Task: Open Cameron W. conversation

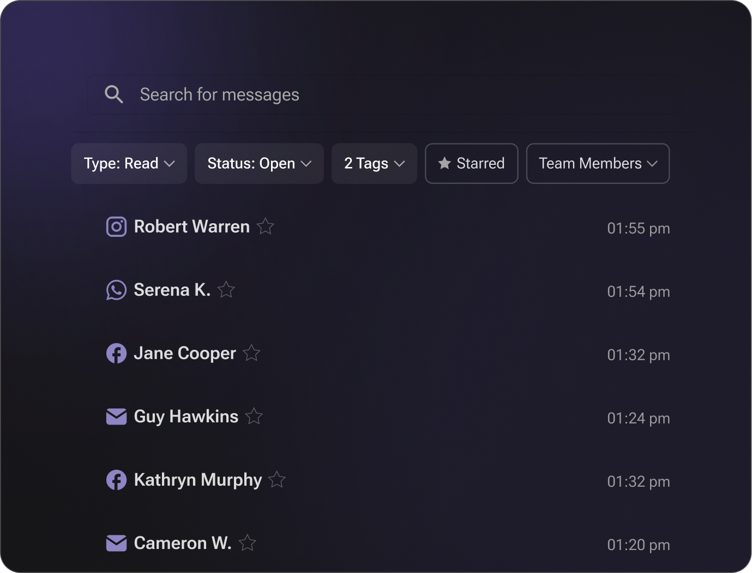Action: coord(183,543)
